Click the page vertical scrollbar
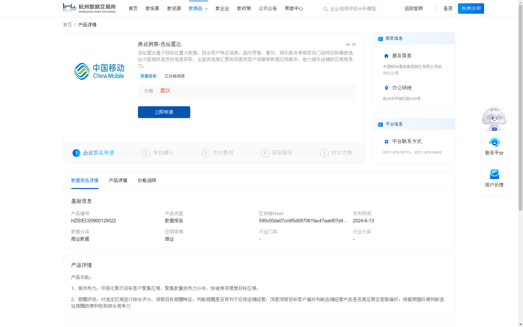Viewport: 523px width, 327px height. click(520, 108)
